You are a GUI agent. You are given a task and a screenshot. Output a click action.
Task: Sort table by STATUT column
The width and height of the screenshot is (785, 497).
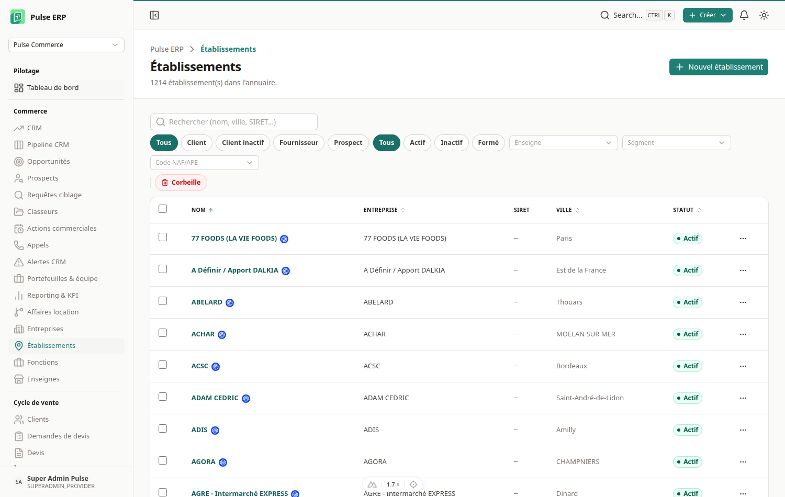[687, 210]
